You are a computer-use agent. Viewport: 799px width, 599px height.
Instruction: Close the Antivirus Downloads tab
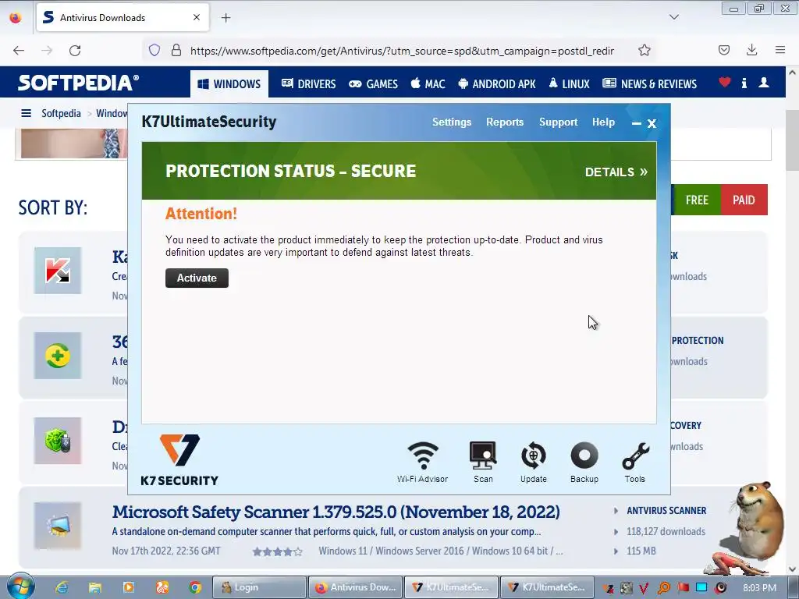196,17
